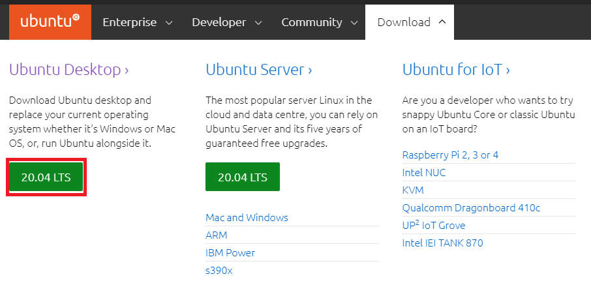Expand the Enterprise chevron arrow
This screenshot has height=300, width=591.
(x=169, y=23)
